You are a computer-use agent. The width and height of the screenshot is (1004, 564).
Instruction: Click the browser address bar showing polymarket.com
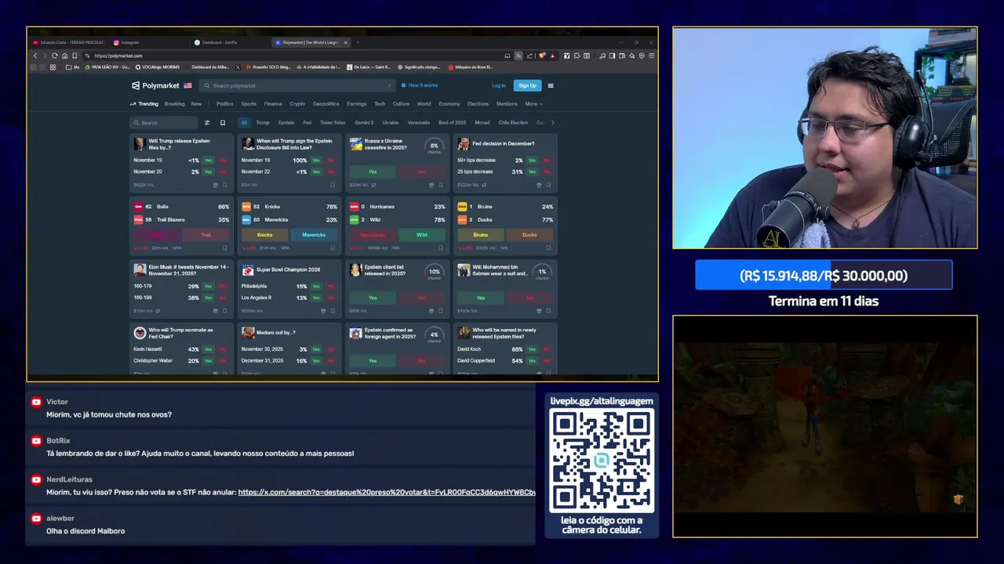point(293,56)
